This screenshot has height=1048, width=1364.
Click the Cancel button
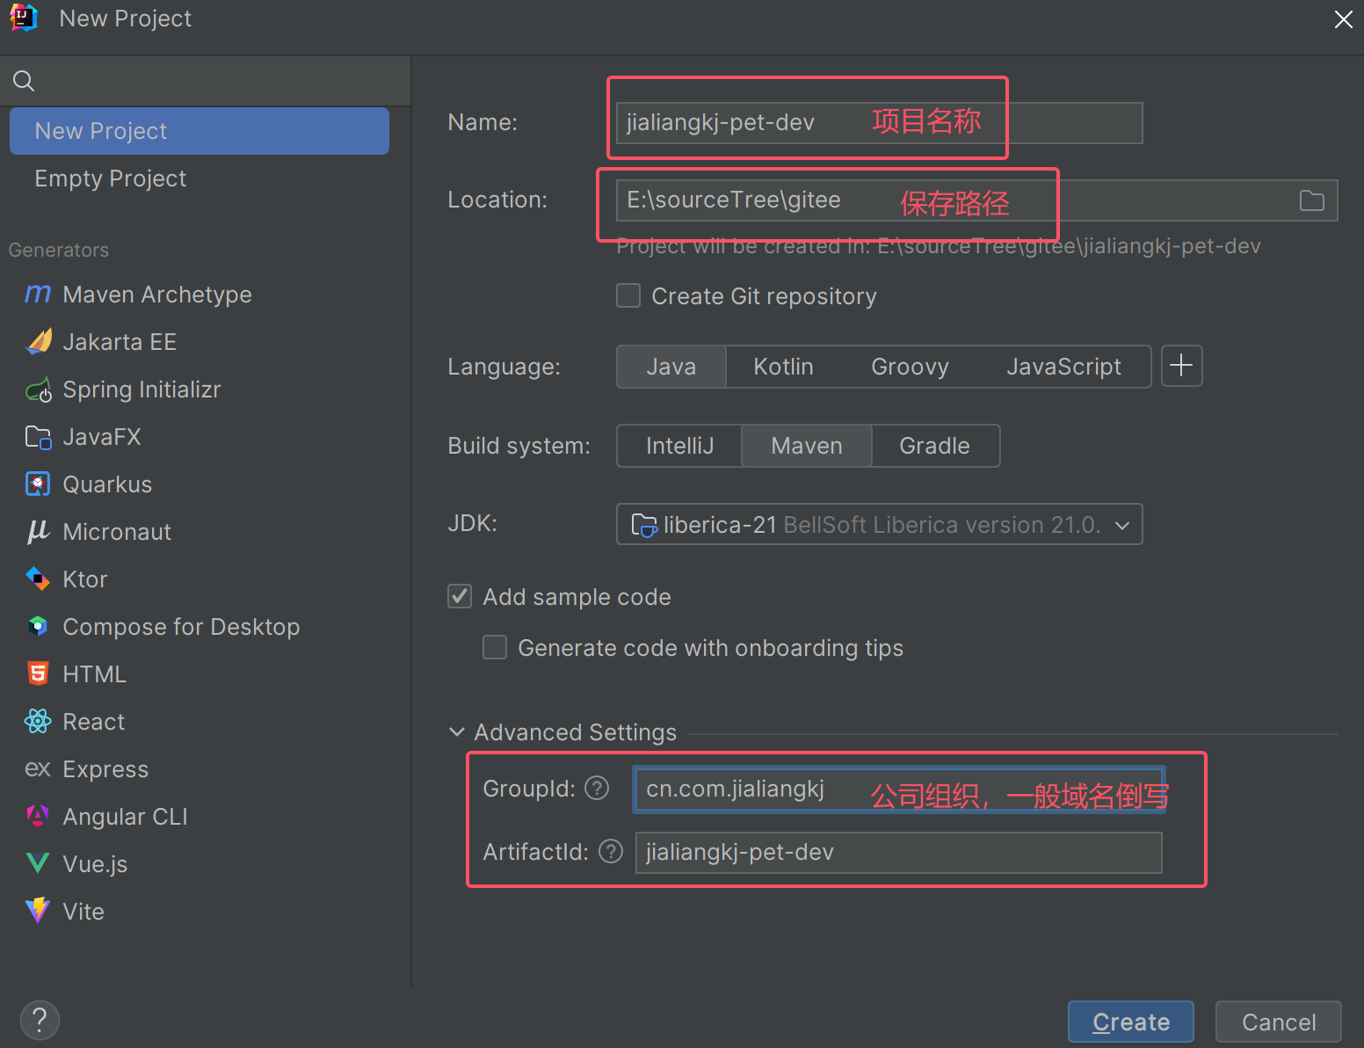1278,1022
